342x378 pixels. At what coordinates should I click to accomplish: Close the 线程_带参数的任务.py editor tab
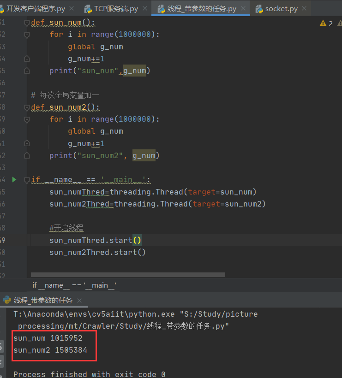(x=243, y=9)
